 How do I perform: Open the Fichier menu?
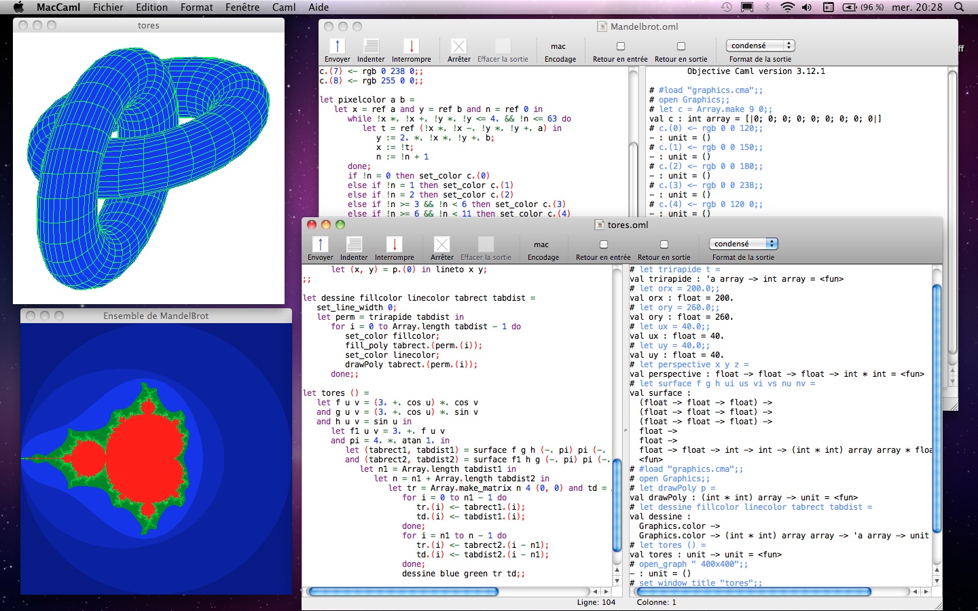pyautogui.click(x=108, y=7)
